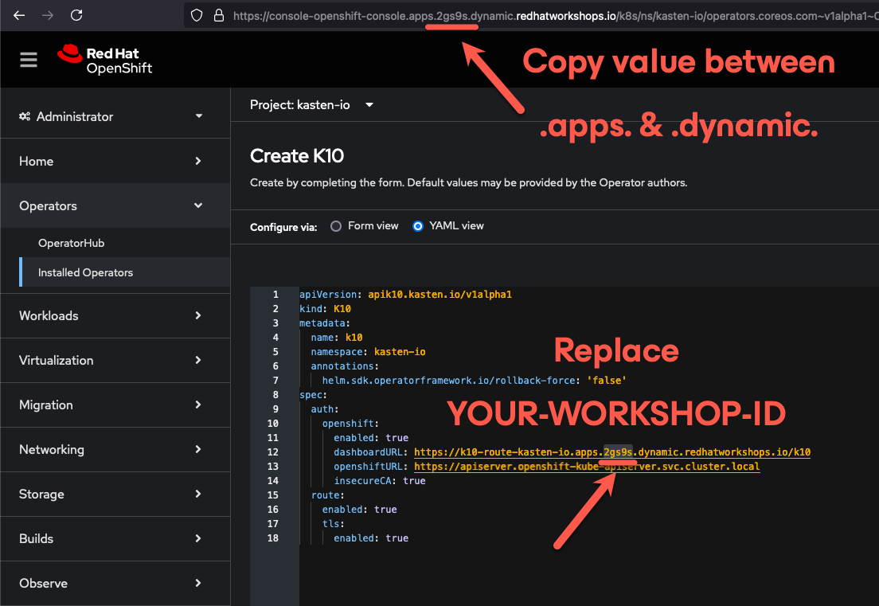
Task: Open the Administrator perspective switcher dropdown
Action: (115, 116)
